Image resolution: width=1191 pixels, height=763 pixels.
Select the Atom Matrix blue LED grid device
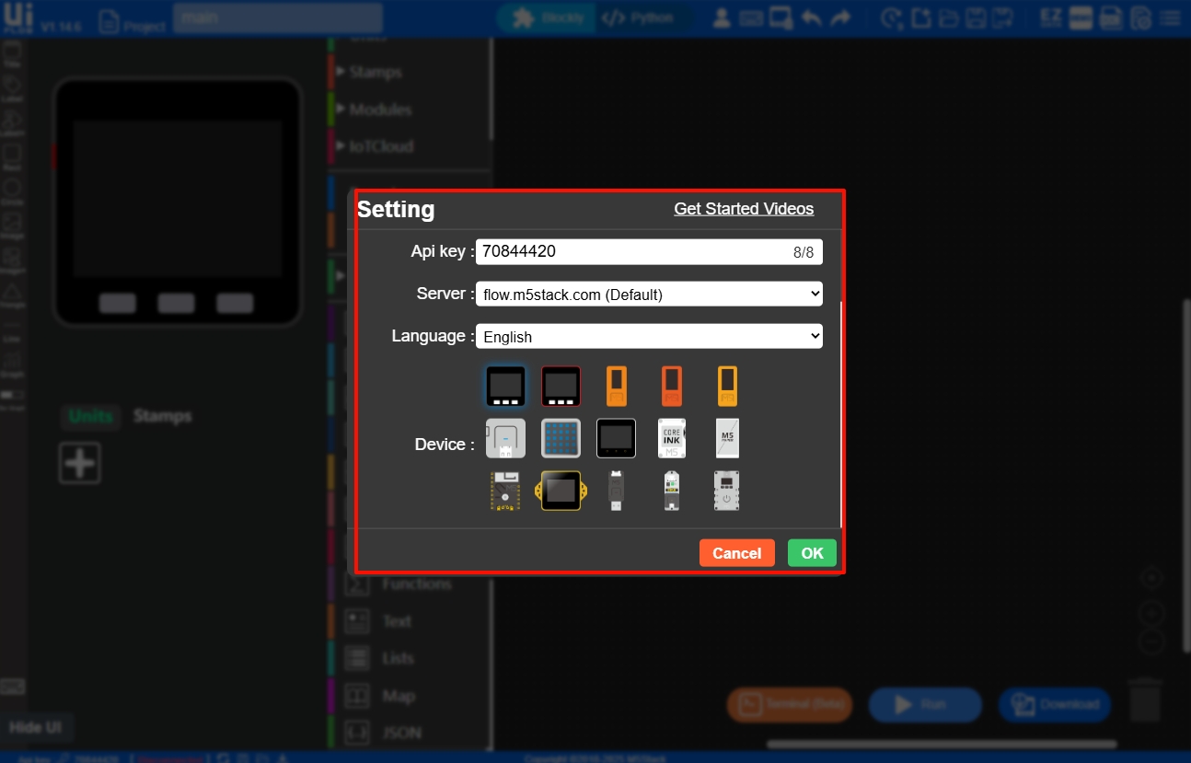pyautogui.click(x=561, y=438)
